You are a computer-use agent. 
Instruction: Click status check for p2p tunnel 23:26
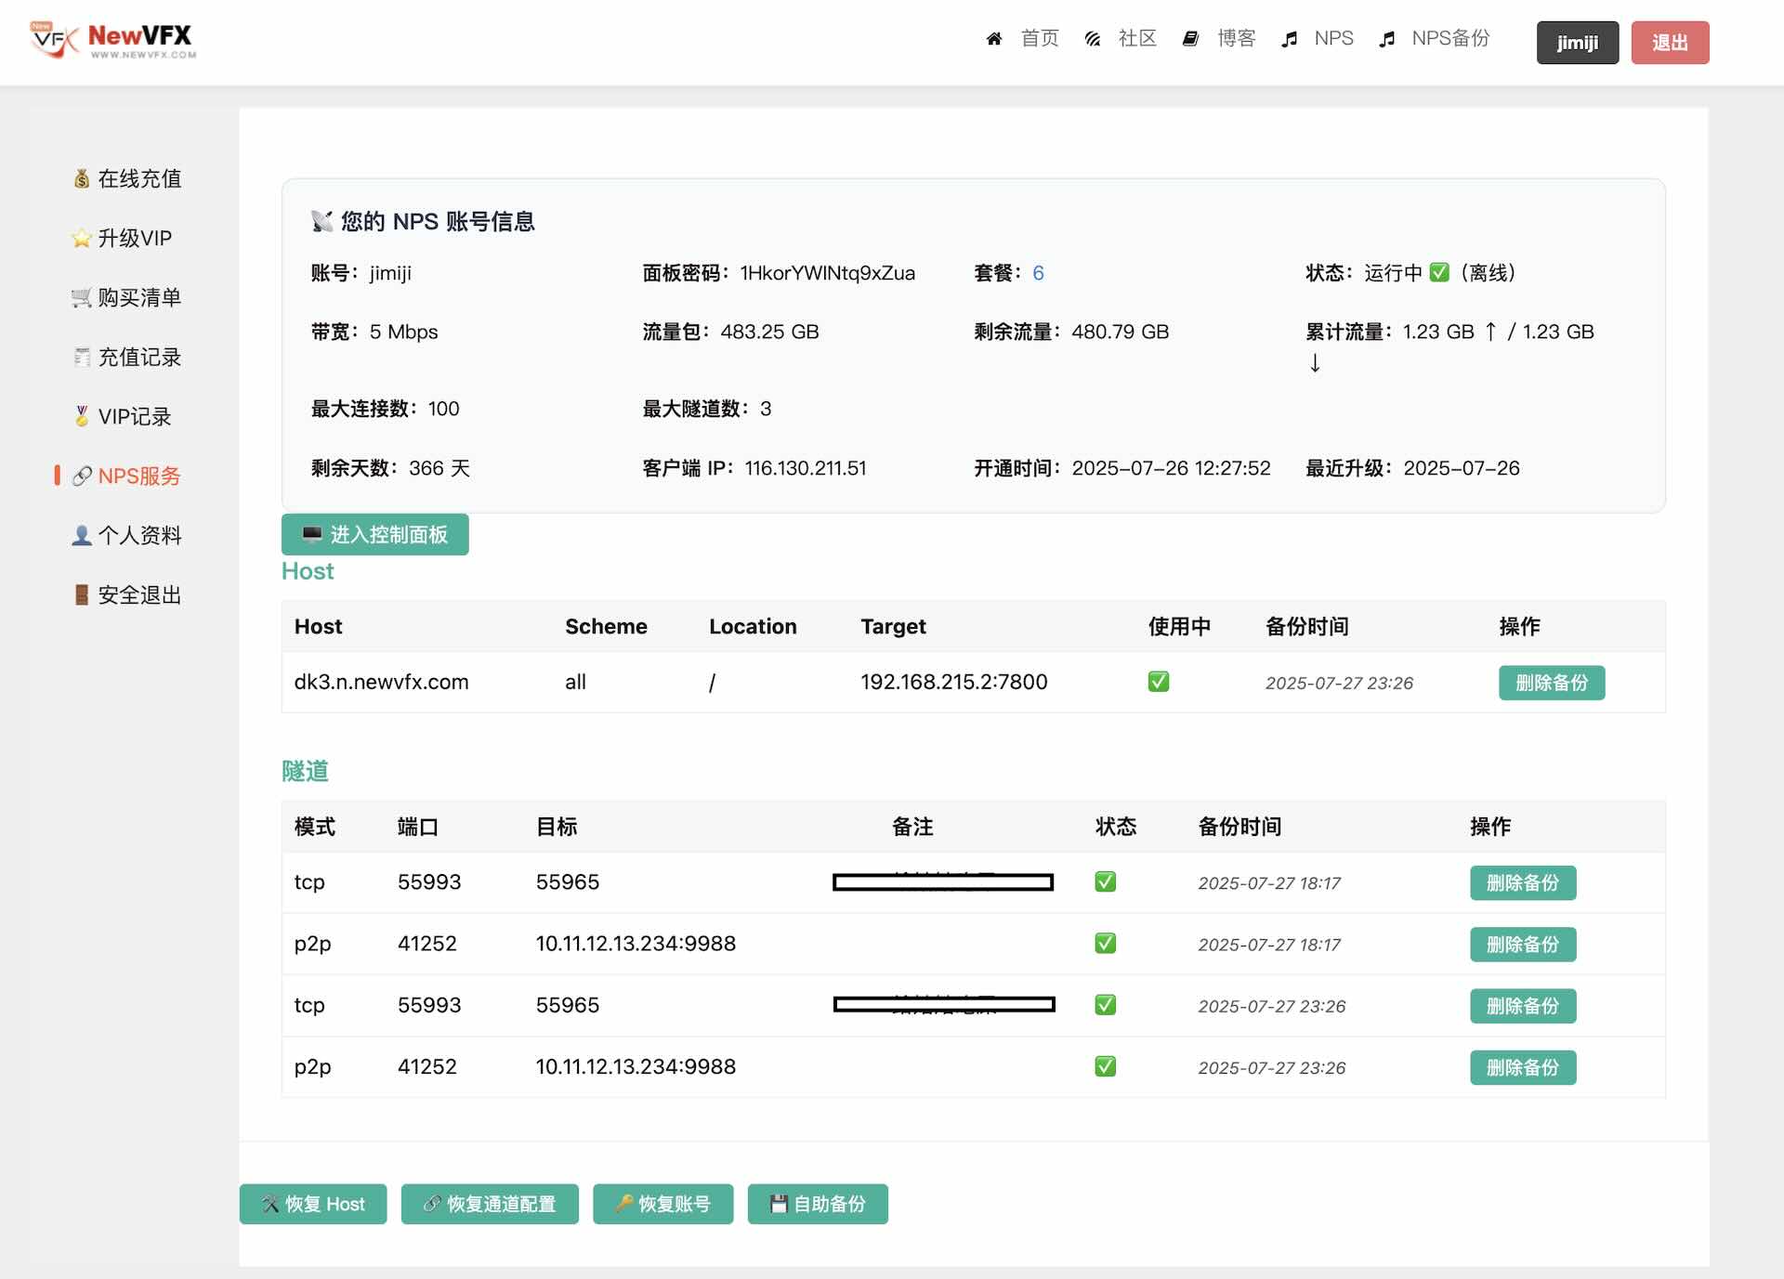[1106, 1066]
